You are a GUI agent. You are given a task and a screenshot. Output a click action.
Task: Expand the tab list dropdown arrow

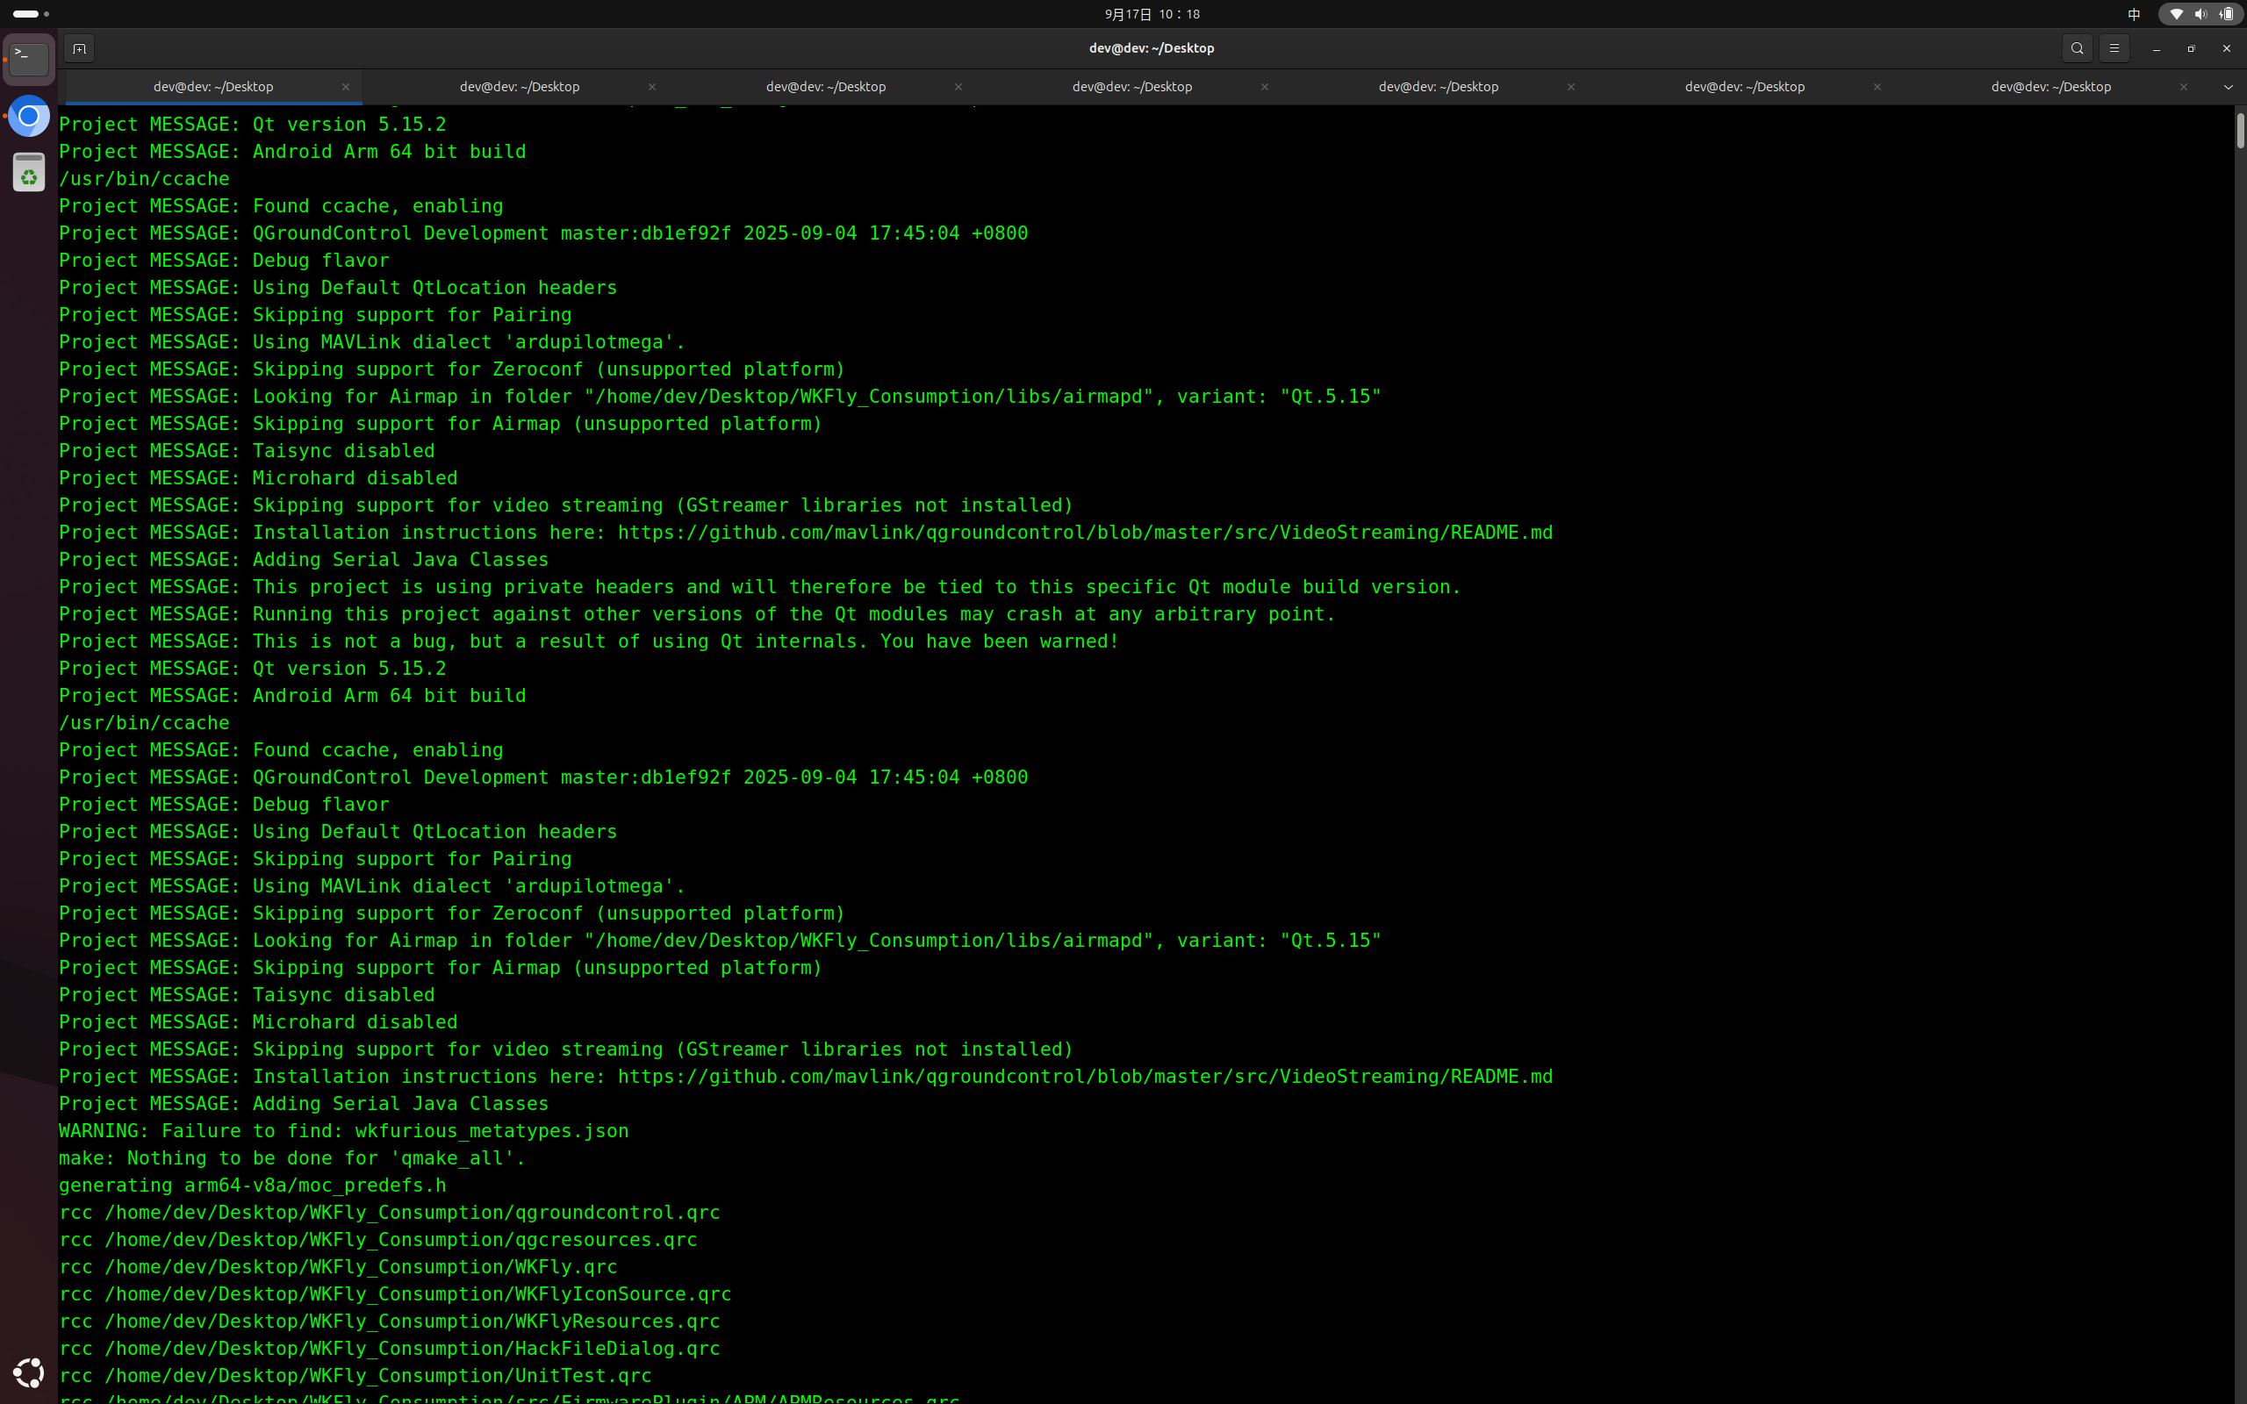coord(2229,86)
